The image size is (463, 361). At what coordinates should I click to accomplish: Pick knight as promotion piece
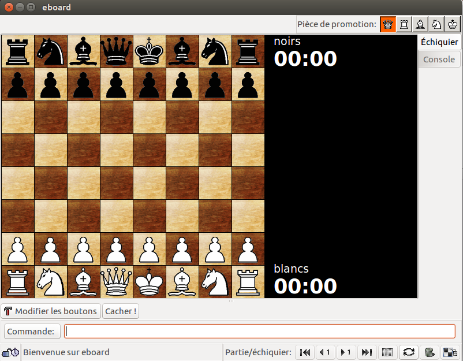pyautogui.click(x=436, y=24)
